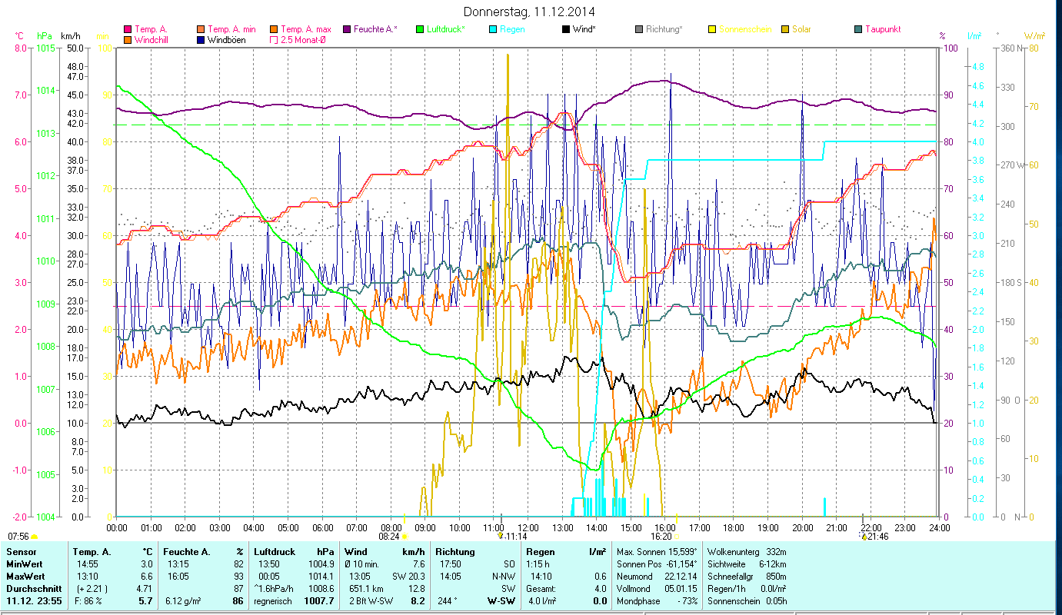Click the wind run value 651.1 km
Viewport: 1062px width, 615px height.
[x=367, y=589]
